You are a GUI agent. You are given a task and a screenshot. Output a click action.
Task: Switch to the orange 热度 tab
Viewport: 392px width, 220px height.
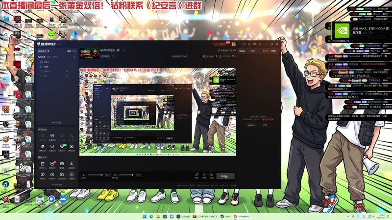266,51
